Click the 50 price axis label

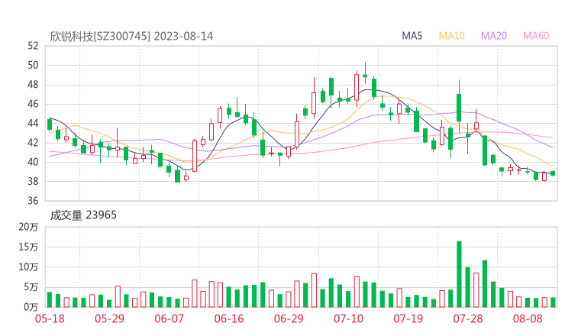(33, 65)
